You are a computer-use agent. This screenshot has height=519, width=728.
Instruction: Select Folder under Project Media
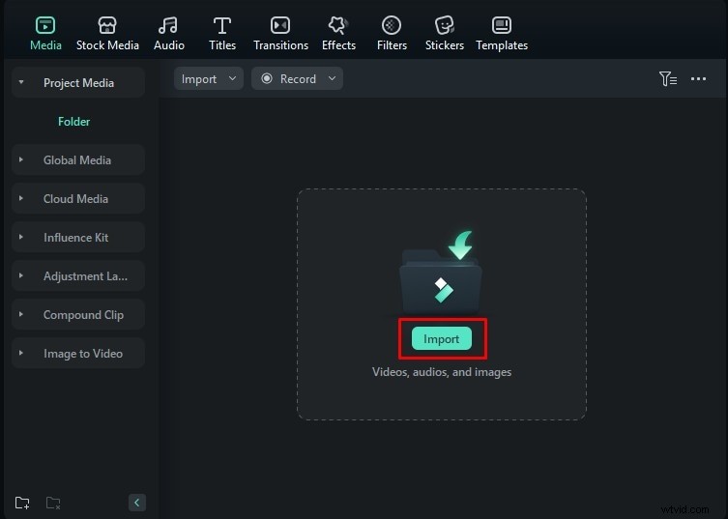(73, 122)
